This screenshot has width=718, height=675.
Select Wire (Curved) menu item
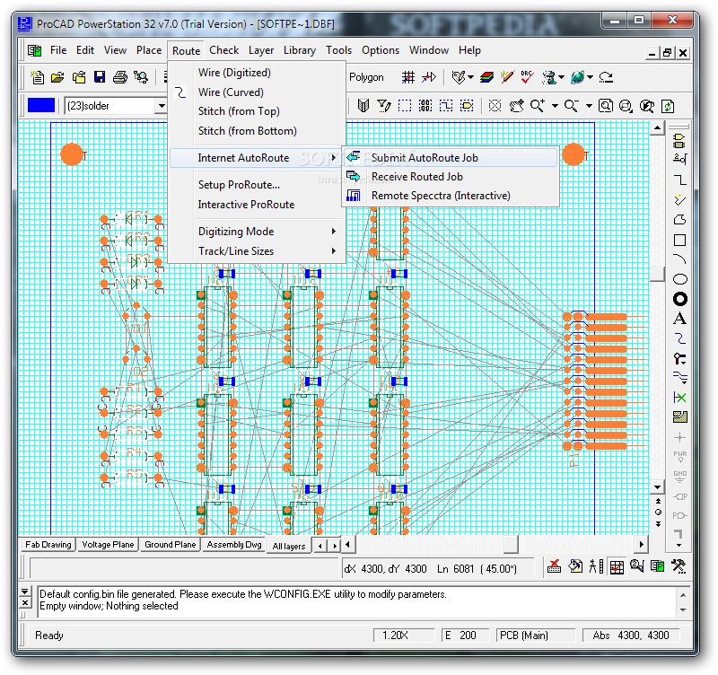coord(258,92)
